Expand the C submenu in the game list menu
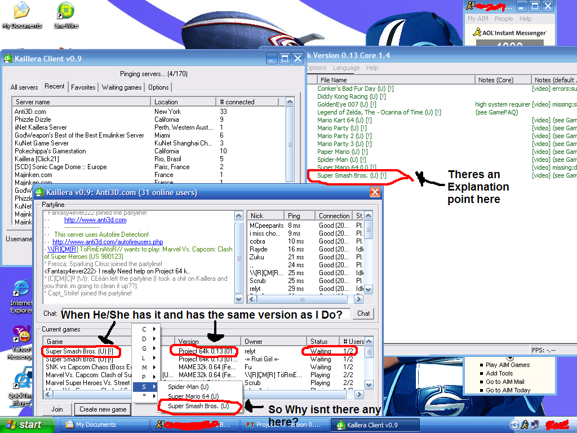 pyautogui.click(x=145, y=329)
